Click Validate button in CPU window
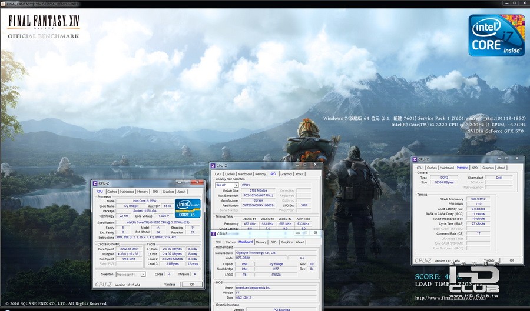Screen dimensions: 530x311 point(170,285)
